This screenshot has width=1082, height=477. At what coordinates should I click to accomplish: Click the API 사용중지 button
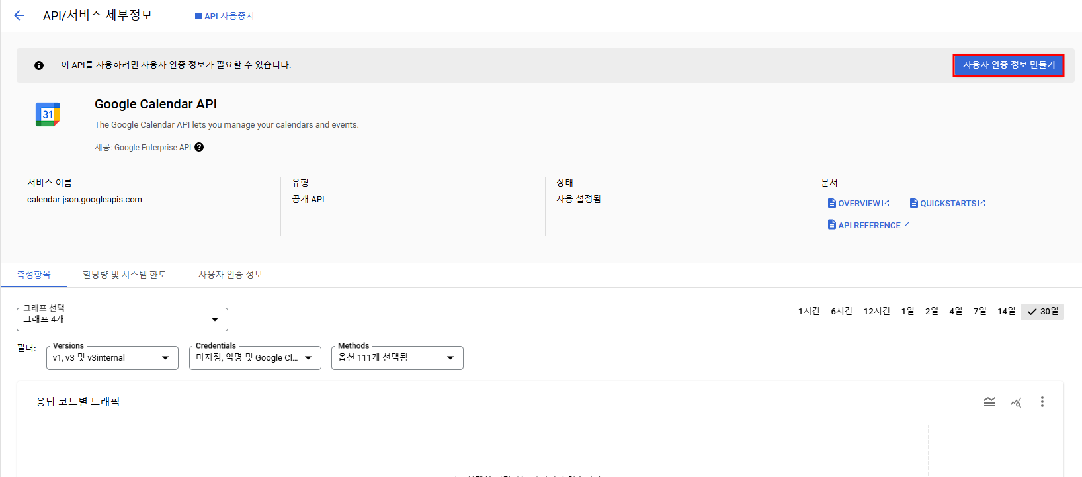click(225, 16)
